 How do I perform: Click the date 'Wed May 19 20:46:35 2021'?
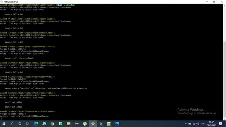23,98
